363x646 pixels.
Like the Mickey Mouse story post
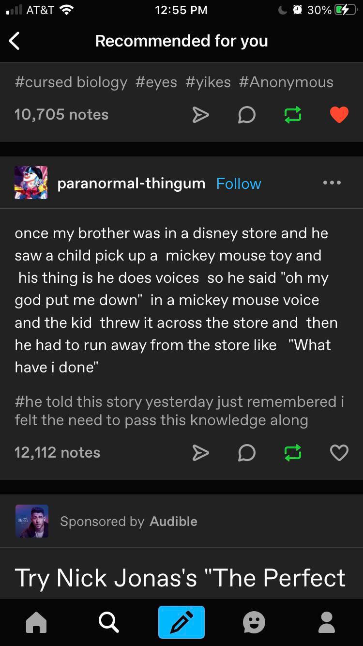tap(339, 453)
